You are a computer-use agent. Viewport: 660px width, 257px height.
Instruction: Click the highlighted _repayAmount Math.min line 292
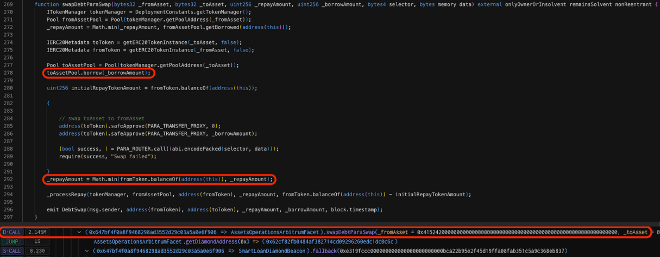(159, 179)
